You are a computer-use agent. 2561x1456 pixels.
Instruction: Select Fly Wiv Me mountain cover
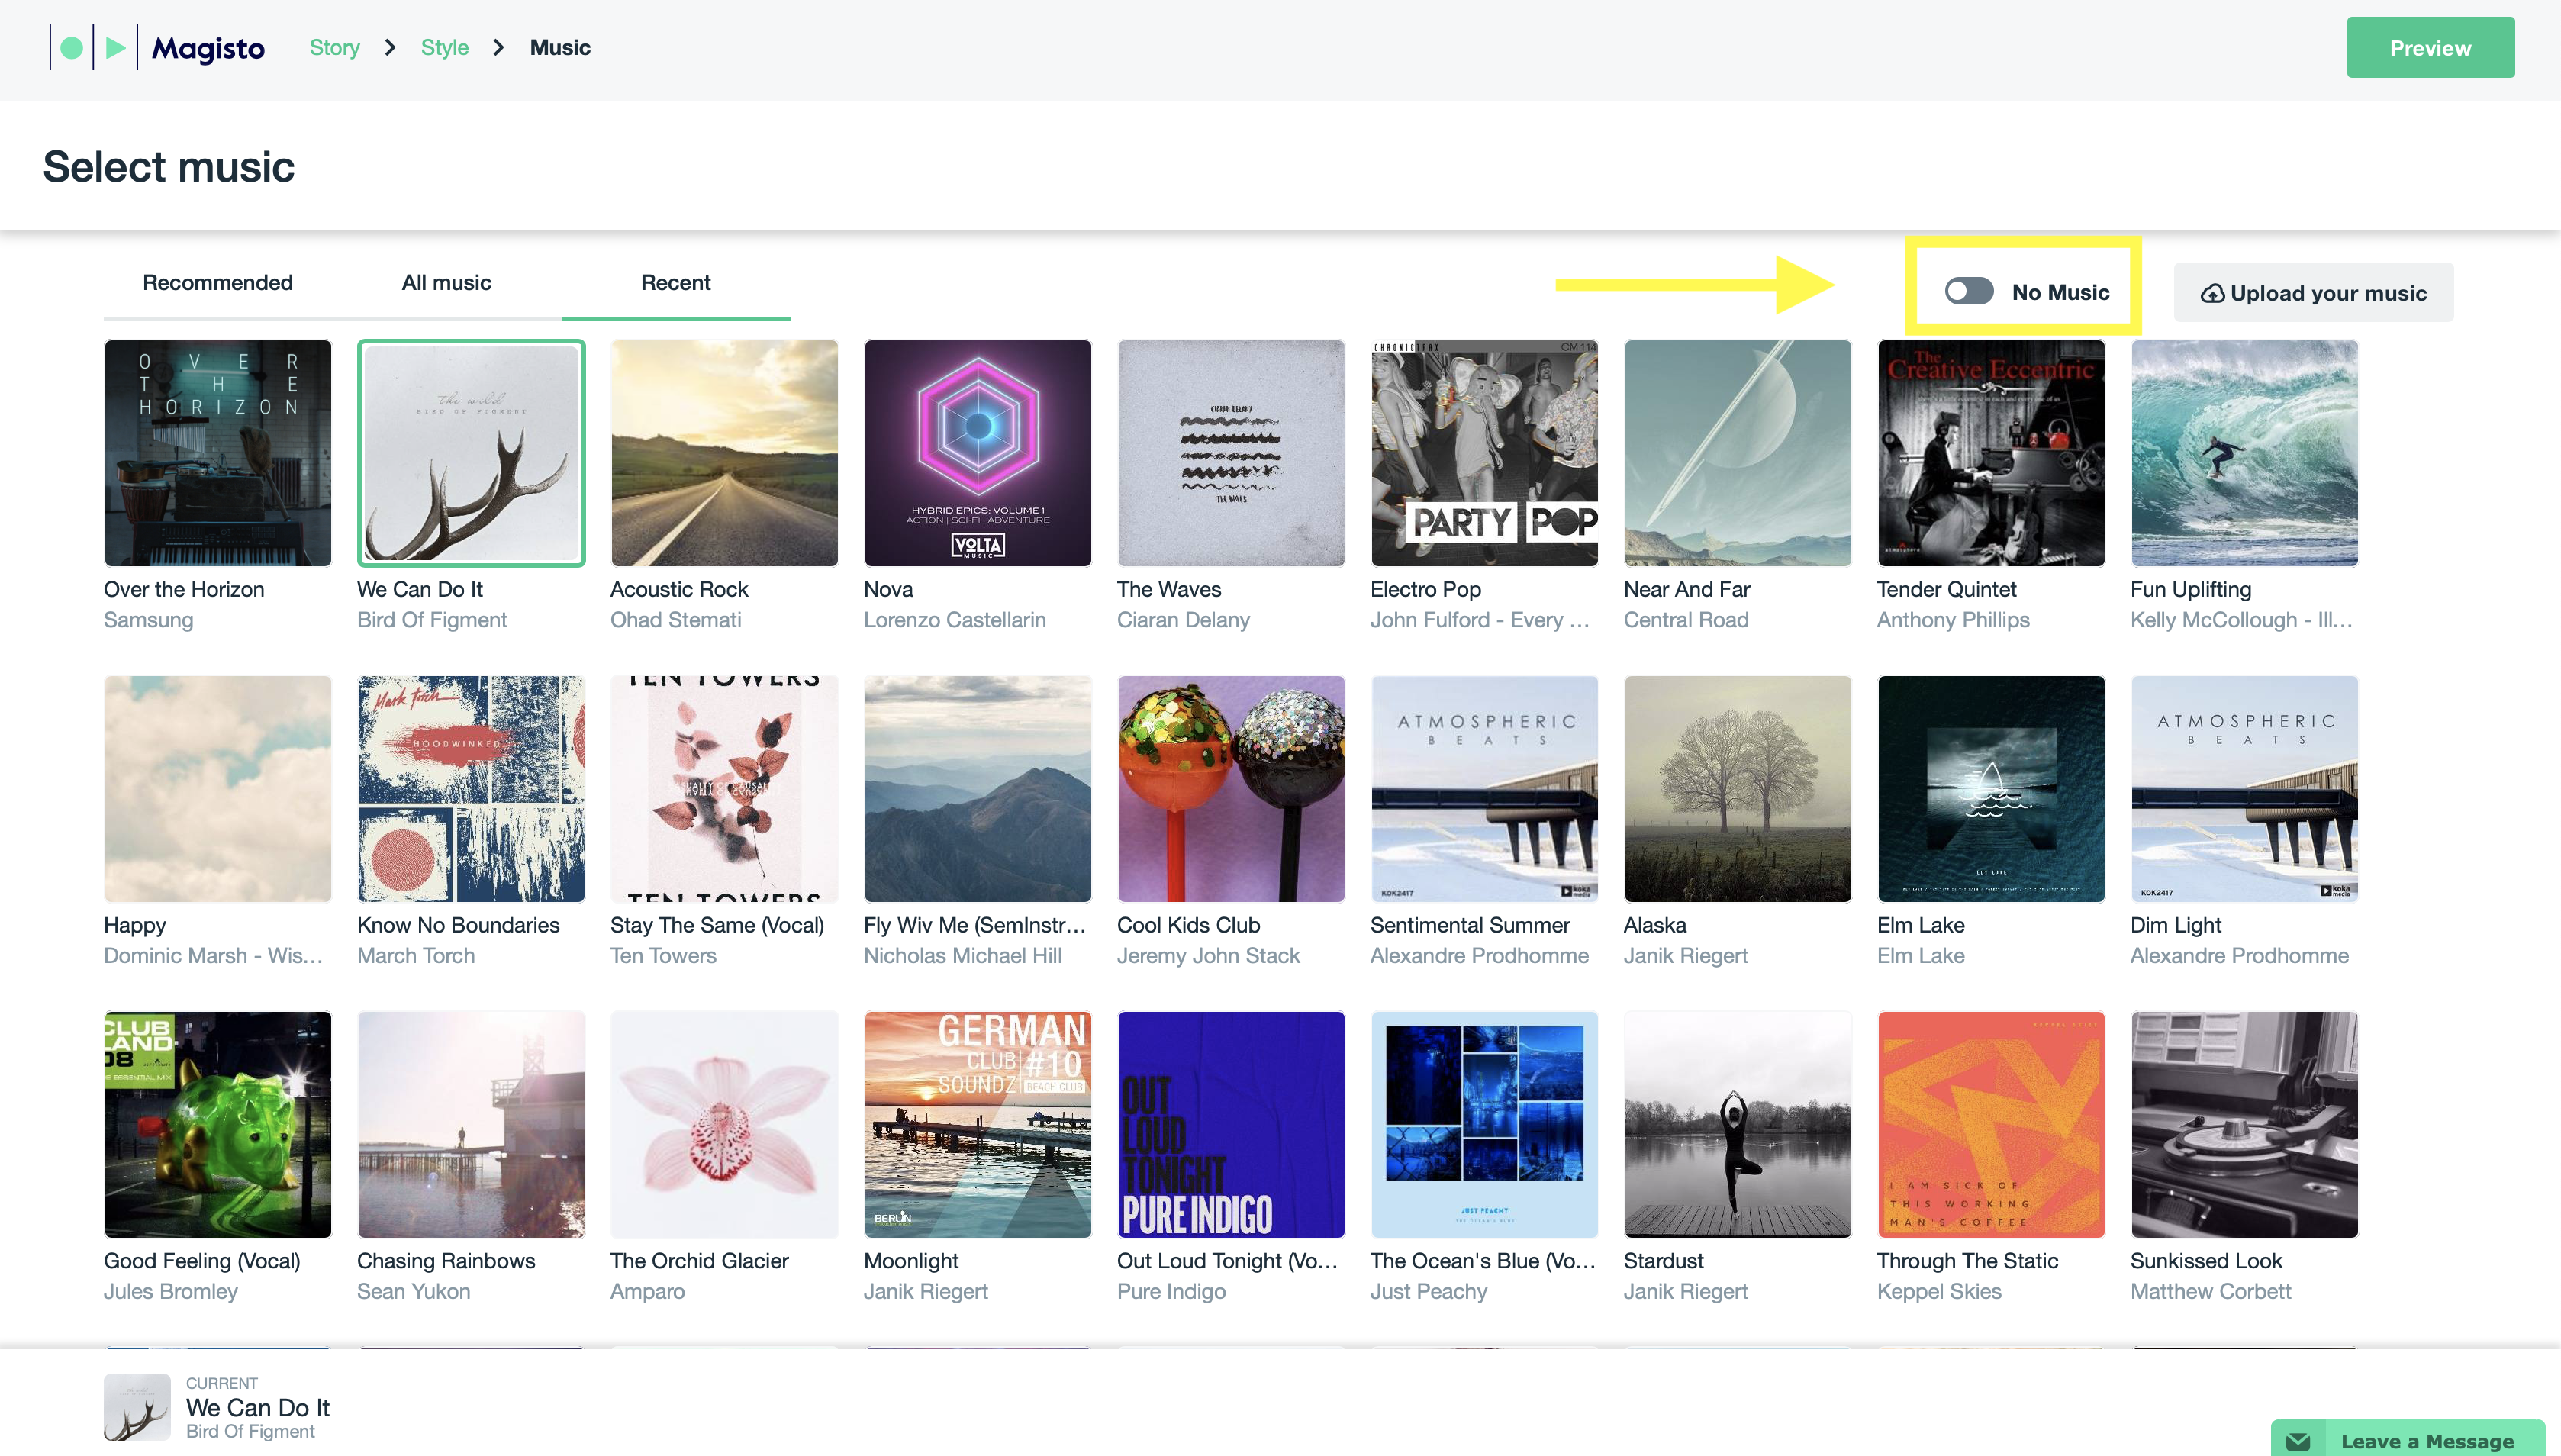click(x=977, y=789)
